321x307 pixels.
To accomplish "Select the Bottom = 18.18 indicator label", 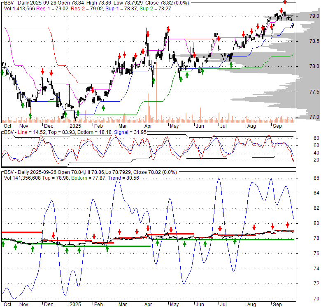I will [x=95, y=132].
